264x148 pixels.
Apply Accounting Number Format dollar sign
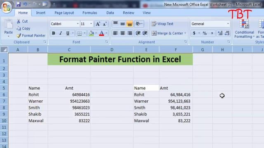pyautogui.click(x=194, y=33)
